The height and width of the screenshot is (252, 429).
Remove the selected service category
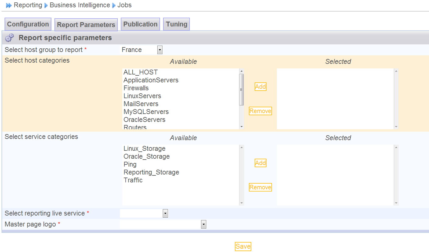pyautogui.click(x=260, y=187)
